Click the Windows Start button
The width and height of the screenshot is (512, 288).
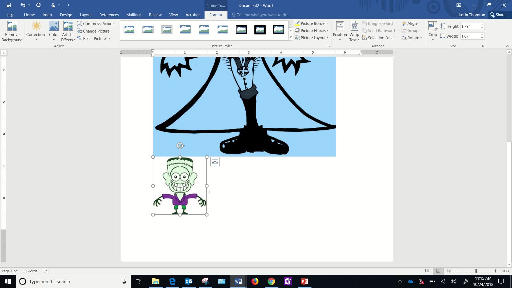click(x=8, y=281)
